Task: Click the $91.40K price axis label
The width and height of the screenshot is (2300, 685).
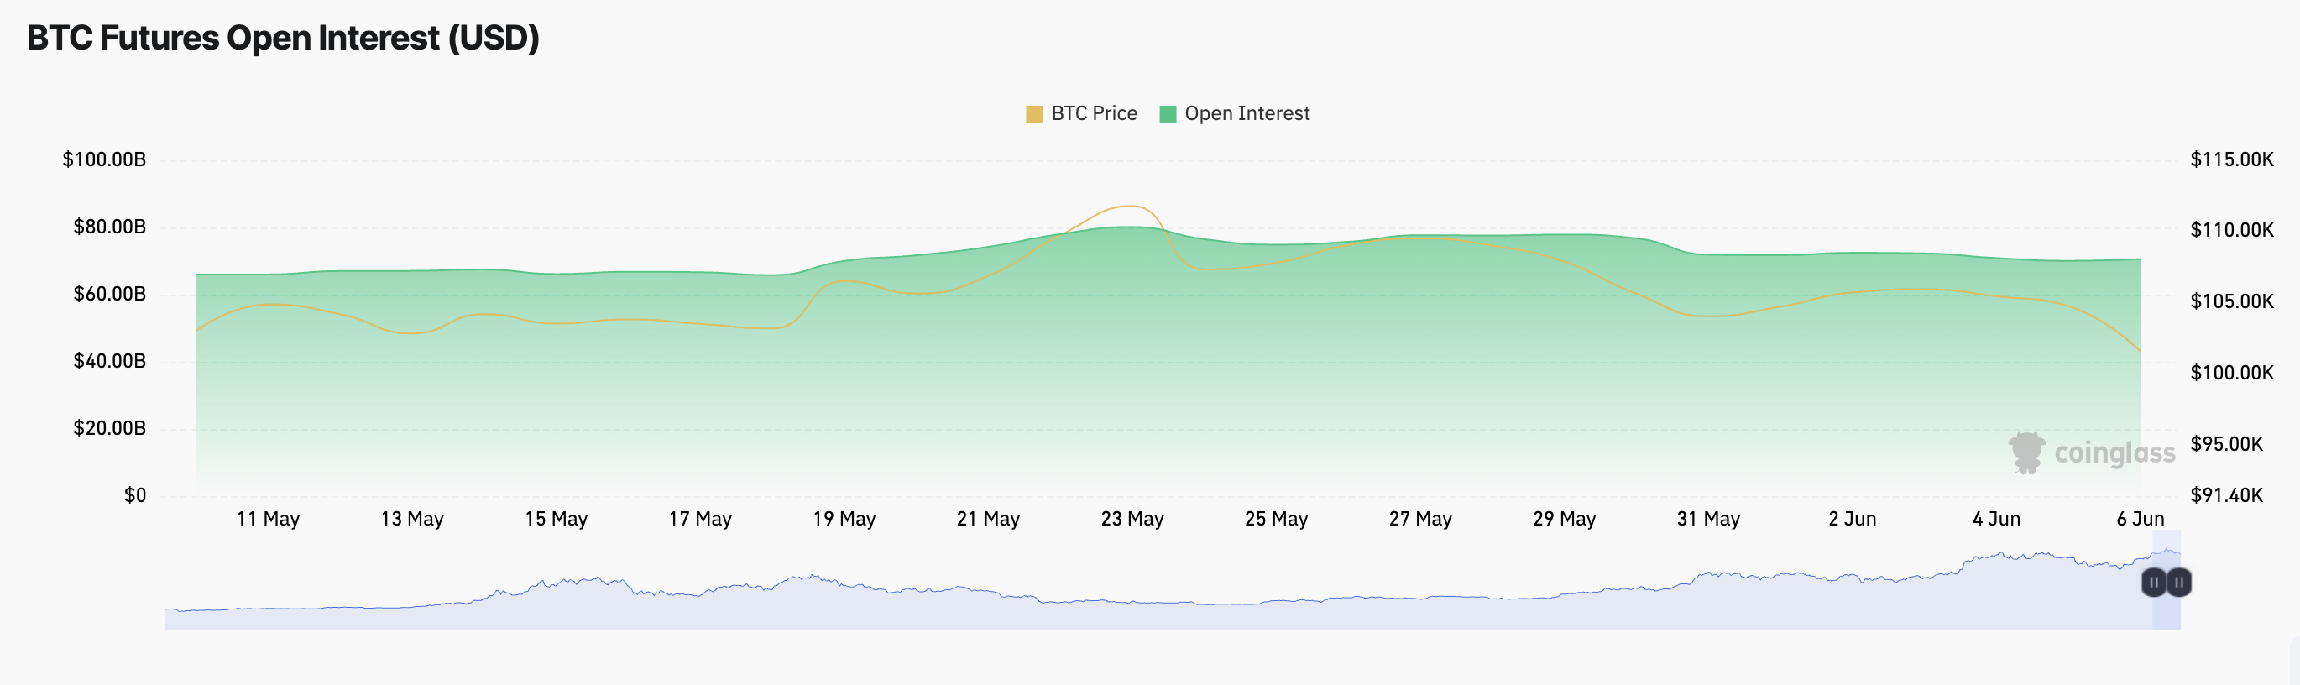Action: tap(2226, 495)
